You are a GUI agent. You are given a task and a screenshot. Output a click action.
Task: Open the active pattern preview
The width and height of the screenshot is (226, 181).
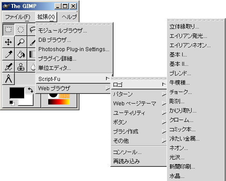pos(64,96)
